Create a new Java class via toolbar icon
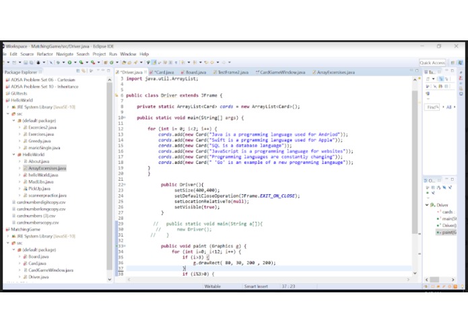 pos(112,63)
